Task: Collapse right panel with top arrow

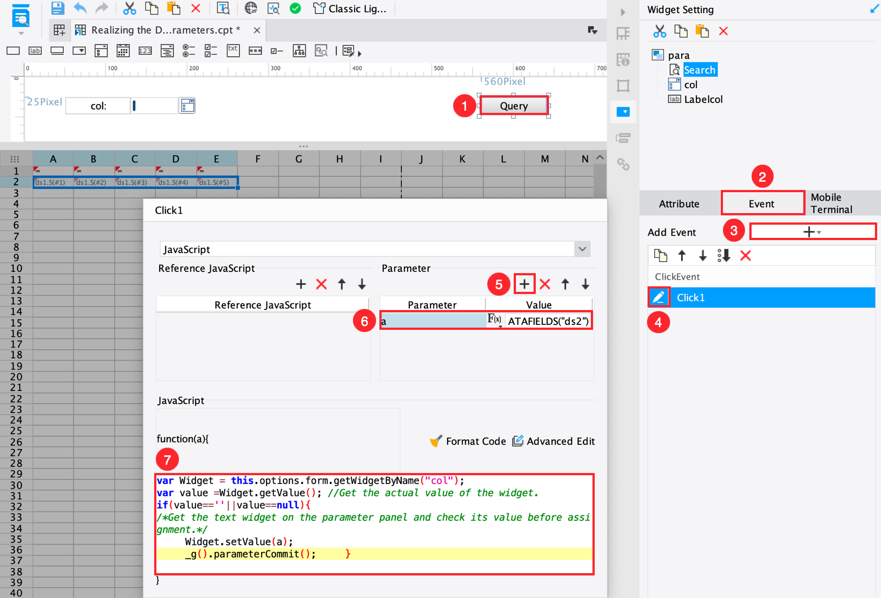Action: tap(623, 12)
